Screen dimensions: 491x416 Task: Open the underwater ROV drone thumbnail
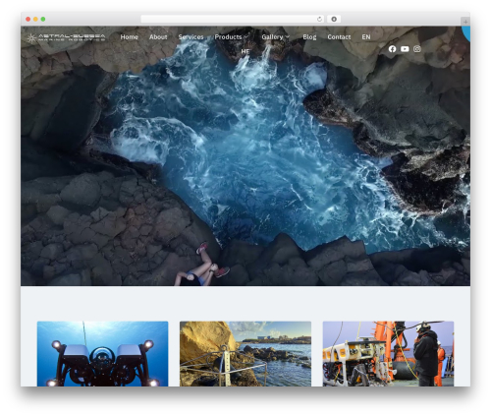pos(102,354)
